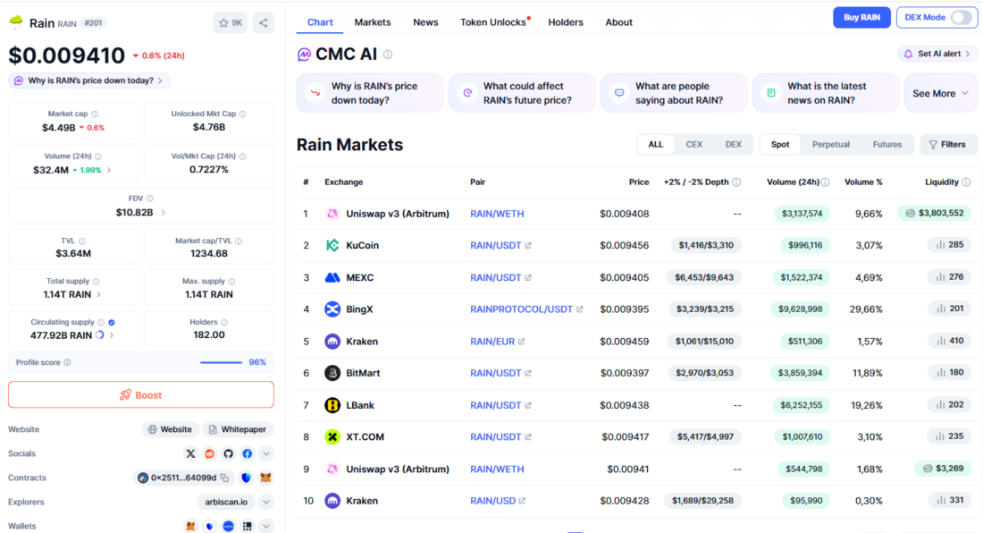Click the $3,803,552 liquidity value

[934, 213]
